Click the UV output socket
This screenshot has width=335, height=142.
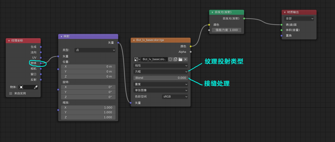[x=41, y=58]
